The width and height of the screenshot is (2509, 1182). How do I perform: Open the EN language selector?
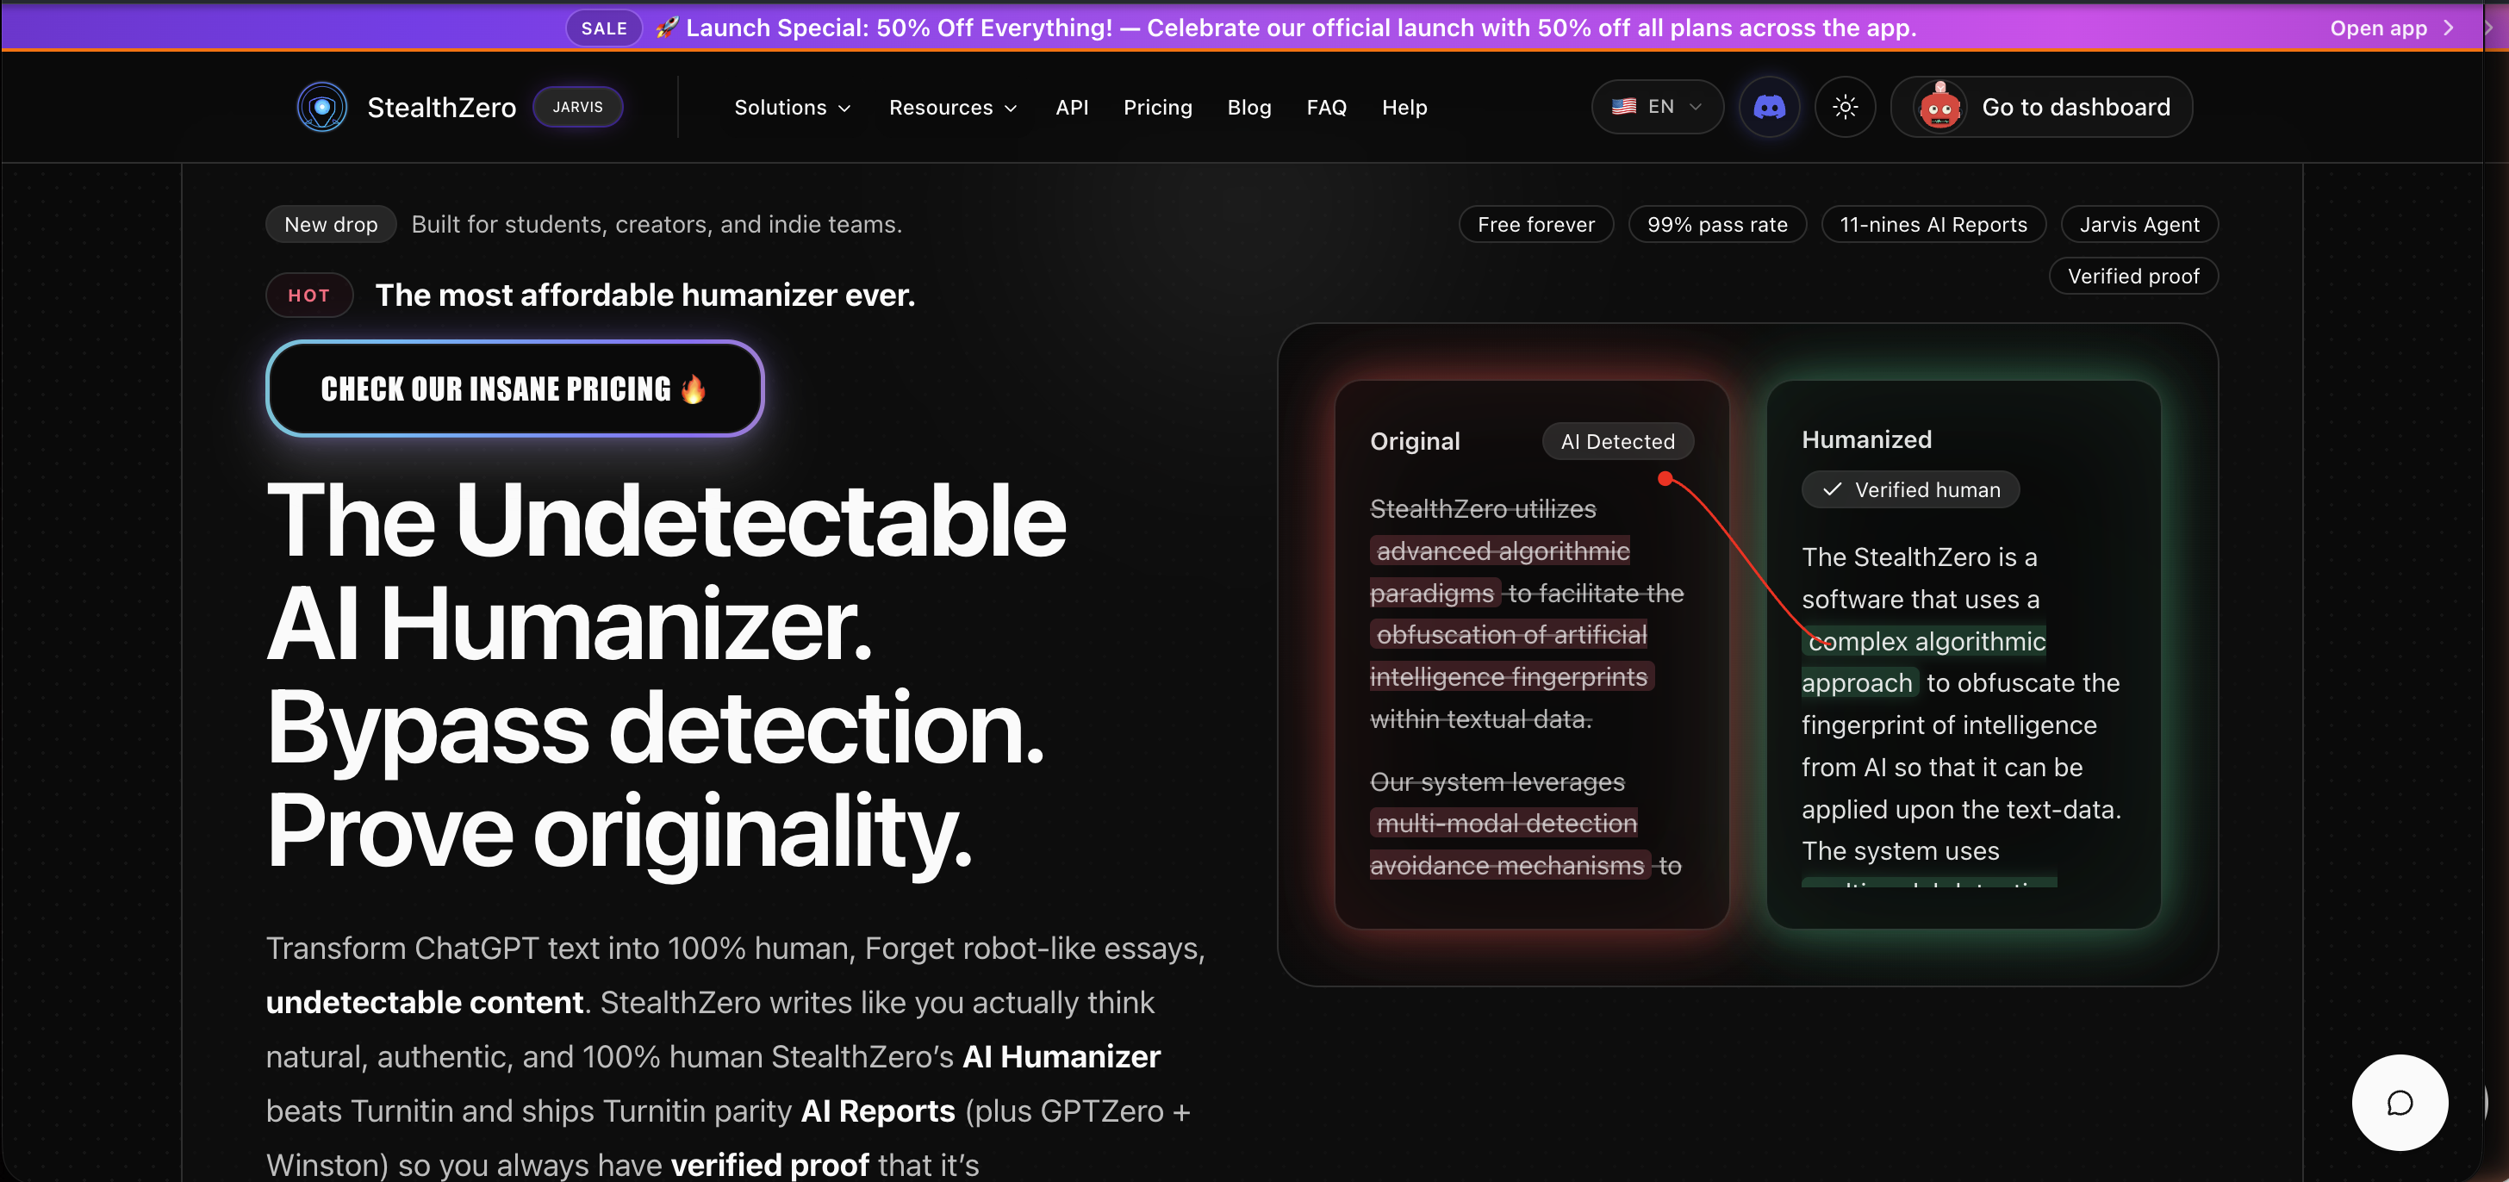pyautogui.click(x=1657, y=107)
